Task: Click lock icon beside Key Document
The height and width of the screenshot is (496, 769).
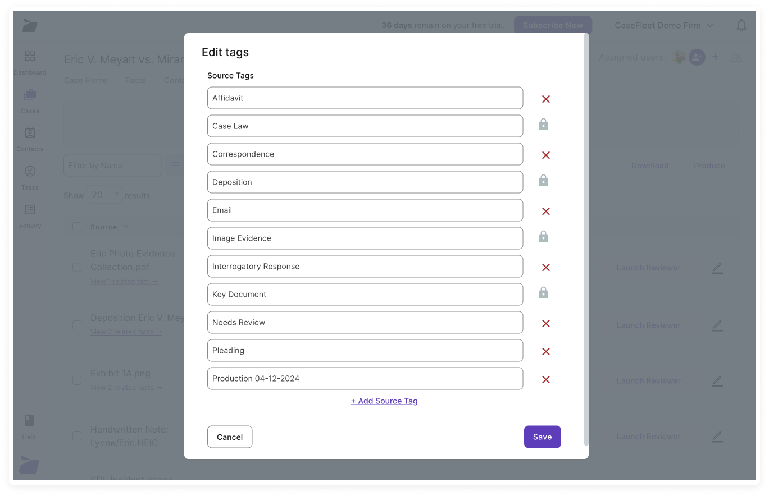Action: pos(543,293)
